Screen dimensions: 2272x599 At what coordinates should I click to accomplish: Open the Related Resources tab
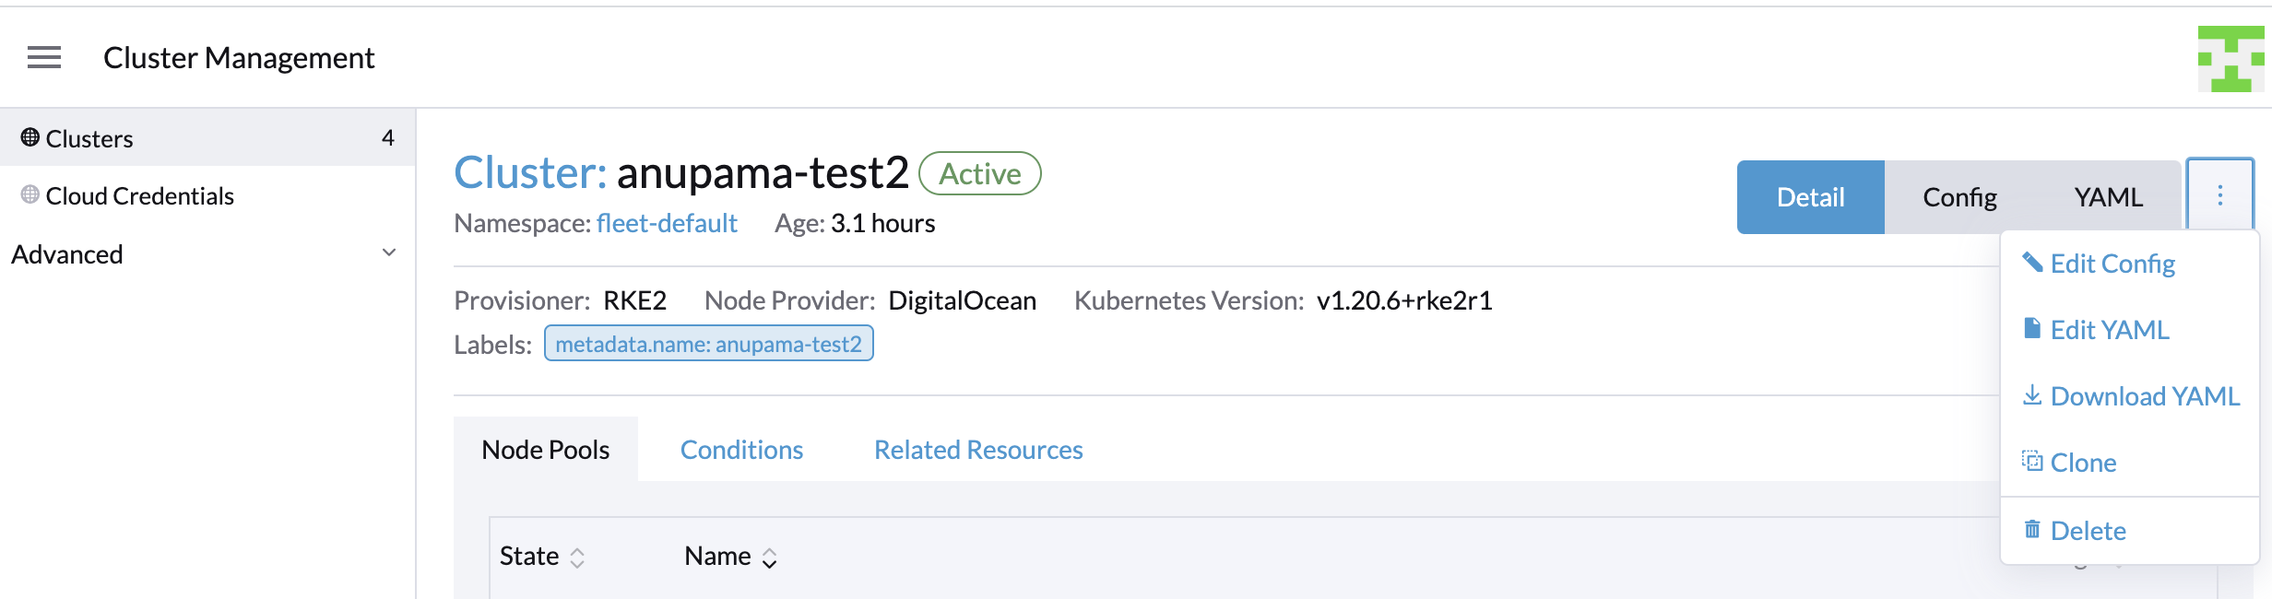[x=978, y=450]
